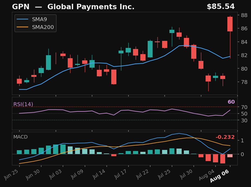Click the 84 price axis label
The height and width of the screenshot is (187, 251).
[x=244, y=42]
